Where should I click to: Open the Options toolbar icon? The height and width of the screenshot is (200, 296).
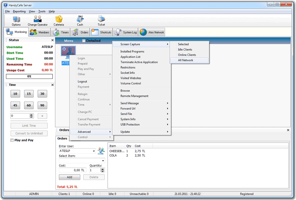tap(16, 19)
